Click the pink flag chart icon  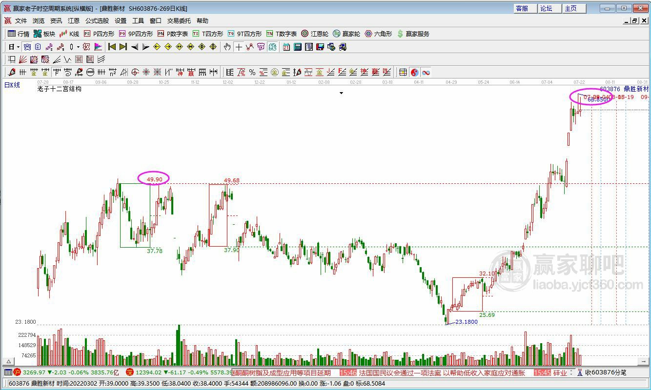(98, 47)
